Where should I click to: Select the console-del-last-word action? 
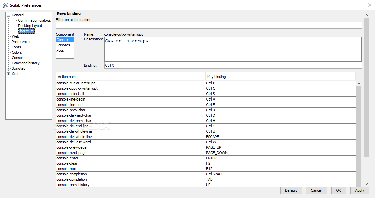click(131, 142)
